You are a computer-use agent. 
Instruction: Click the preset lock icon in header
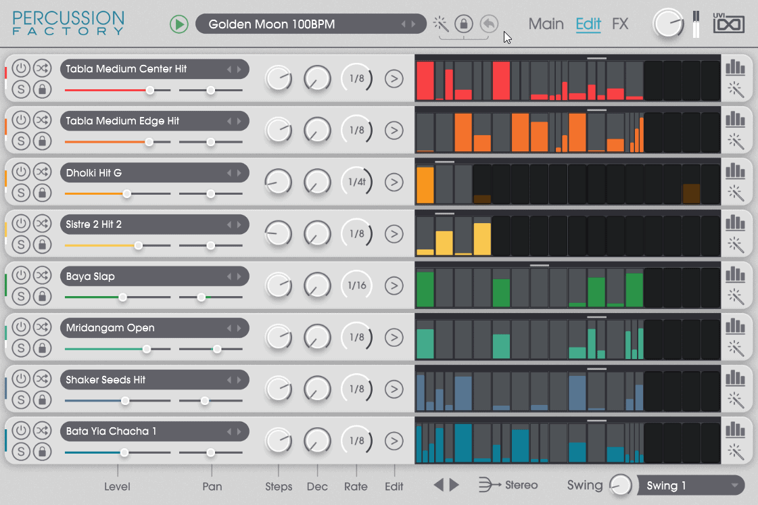pyautogui.click(x=464, y=25)
